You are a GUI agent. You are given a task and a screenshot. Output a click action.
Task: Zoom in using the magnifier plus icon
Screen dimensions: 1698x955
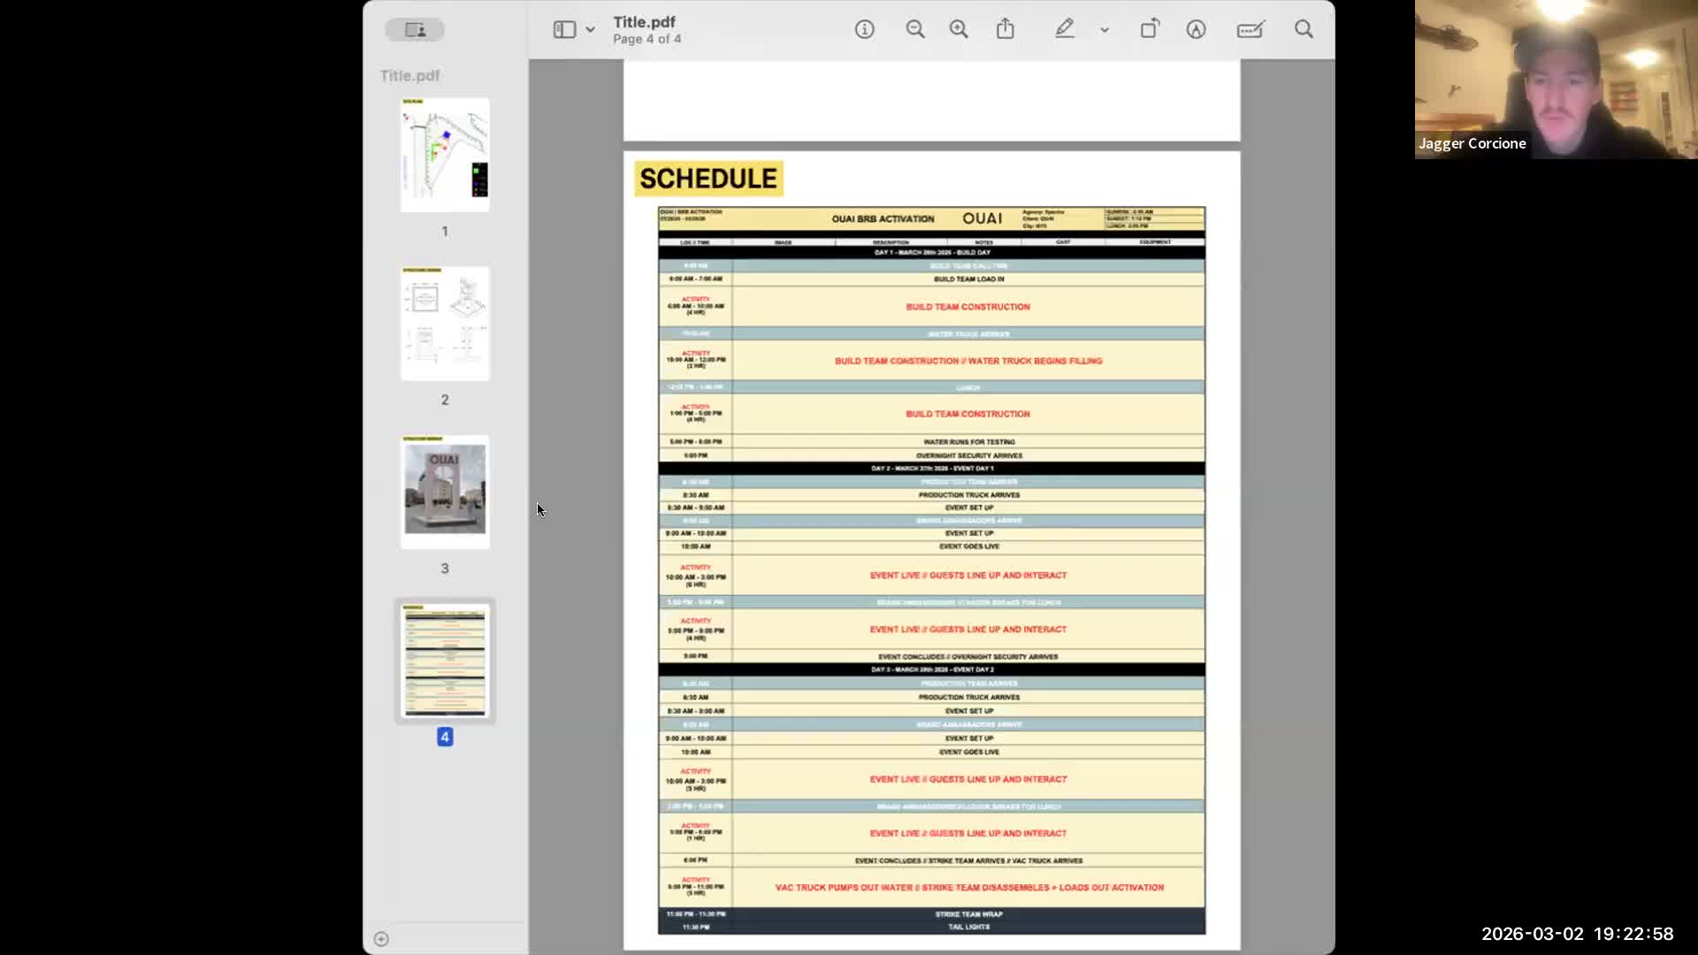959,29
